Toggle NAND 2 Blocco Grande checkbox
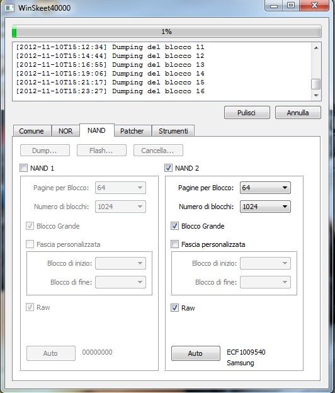 [x=174, y=226]
